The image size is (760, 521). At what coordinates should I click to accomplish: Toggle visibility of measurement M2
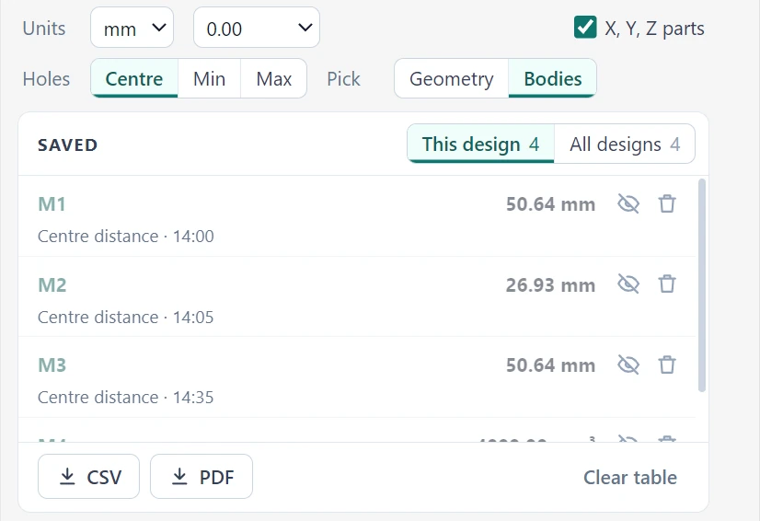(x=628, y=284)
